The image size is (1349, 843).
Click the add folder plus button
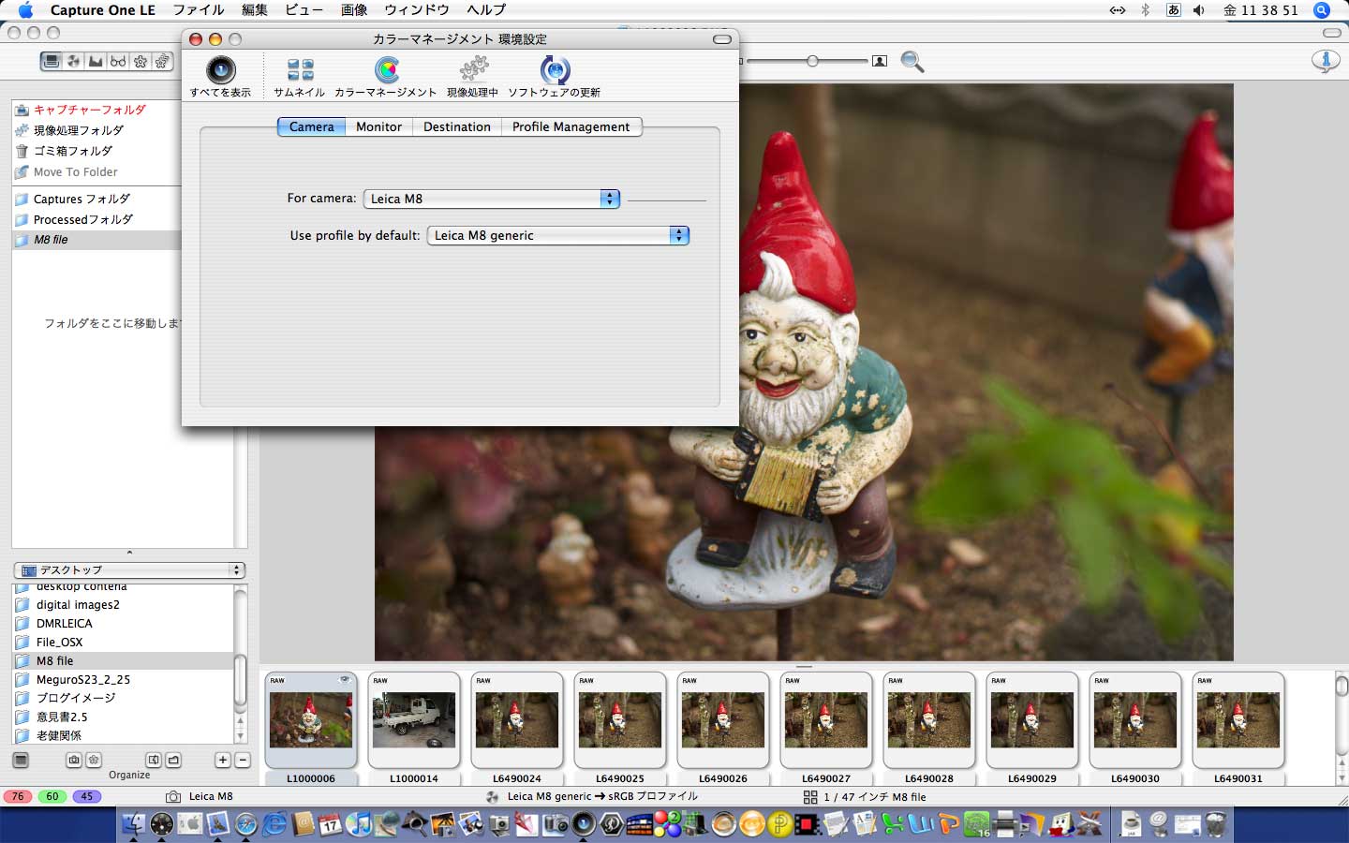tap(223, 760)
